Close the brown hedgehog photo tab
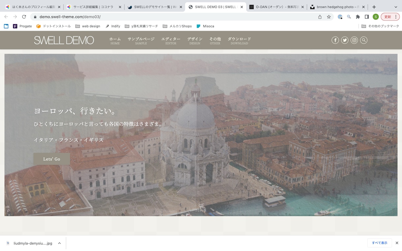This screenshot has width=402, height=251. tap(363, 7)
